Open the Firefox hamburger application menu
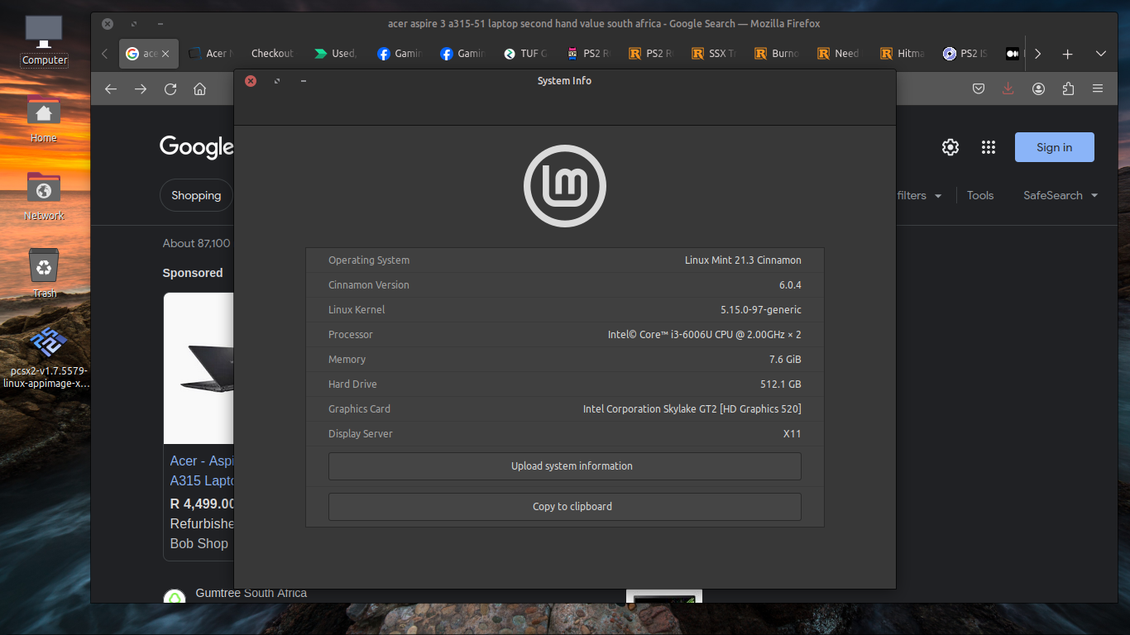The image size is (1130, 635). coord(1098,88)
